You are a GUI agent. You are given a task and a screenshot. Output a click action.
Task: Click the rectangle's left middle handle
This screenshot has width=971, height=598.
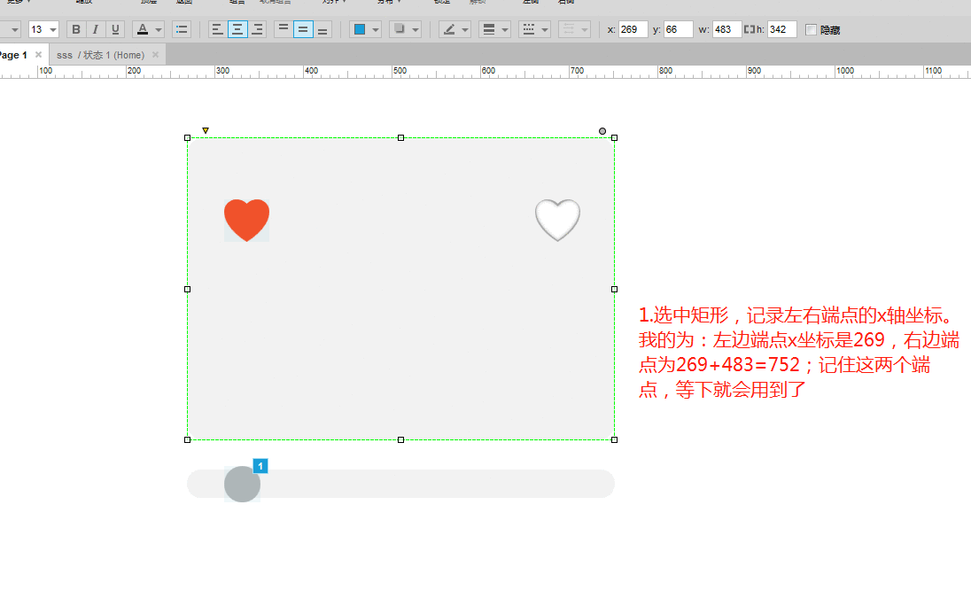coord(187,289)
